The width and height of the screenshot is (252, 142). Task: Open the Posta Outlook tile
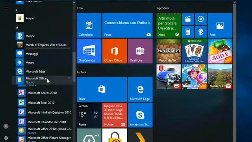pos(128,25)
